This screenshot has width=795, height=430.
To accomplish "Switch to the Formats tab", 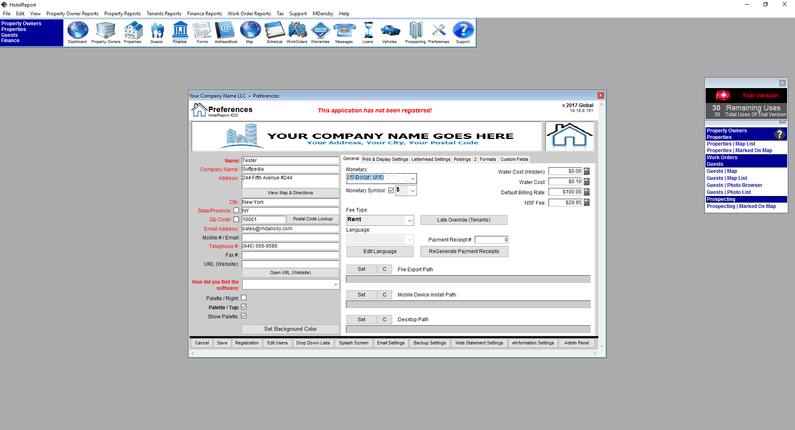I will [x=488, y=159].
